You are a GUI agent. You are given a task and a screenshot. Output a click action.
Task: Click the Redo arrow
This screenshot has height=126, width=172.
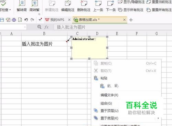click(32, 20)
